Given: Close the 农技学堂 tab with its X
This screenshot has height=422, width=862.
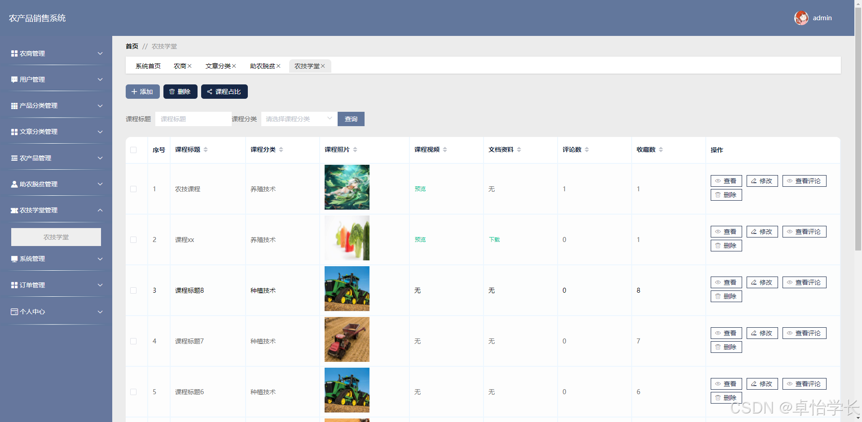Looking at the screenshot, I should (x=323, y=66).
